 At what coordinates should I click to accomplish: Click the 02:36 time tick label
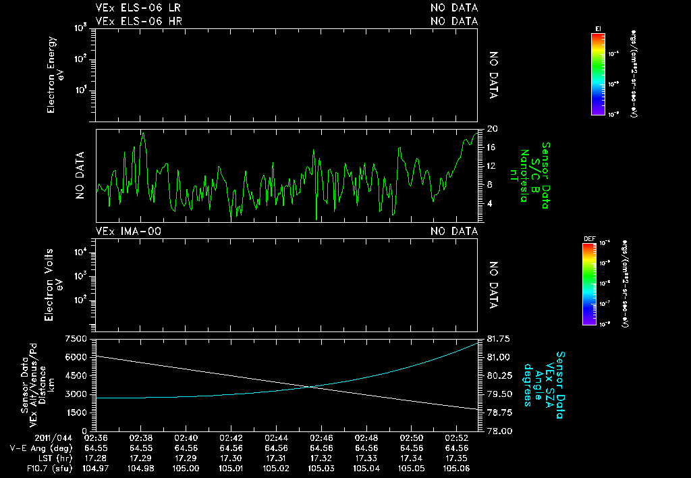(96, 438)
